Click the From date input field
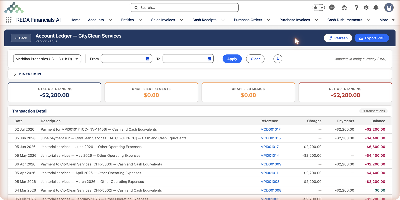The height and width of the screenshot is (200, 400). [126, 59]
